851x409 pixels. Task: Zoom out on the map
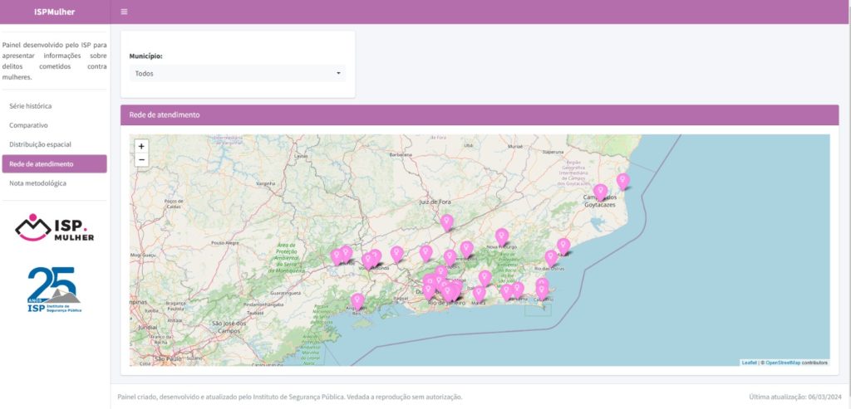[x=141, y=159]
